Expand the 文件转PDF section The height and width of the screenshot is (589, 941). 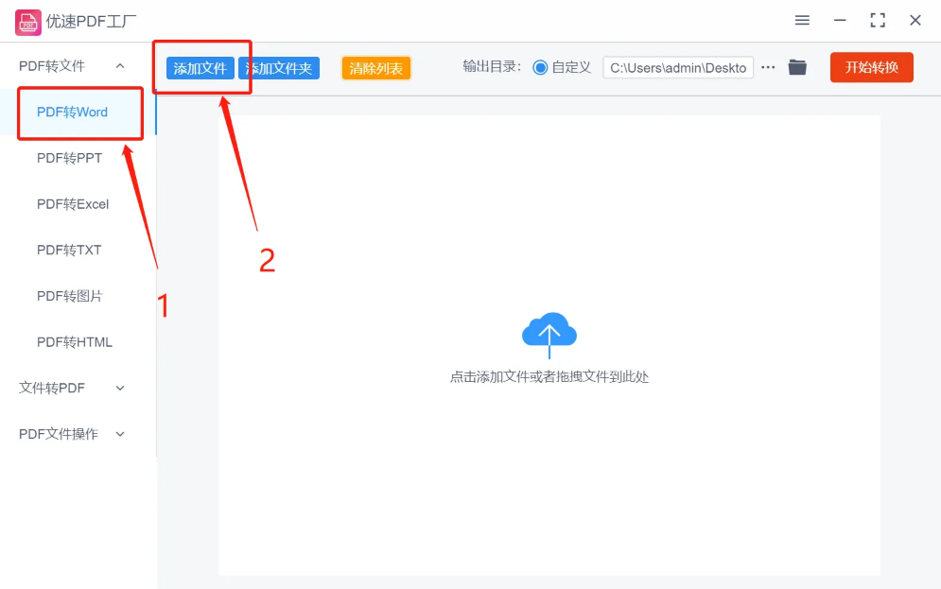pyautogui.click(x=120, y=389)
